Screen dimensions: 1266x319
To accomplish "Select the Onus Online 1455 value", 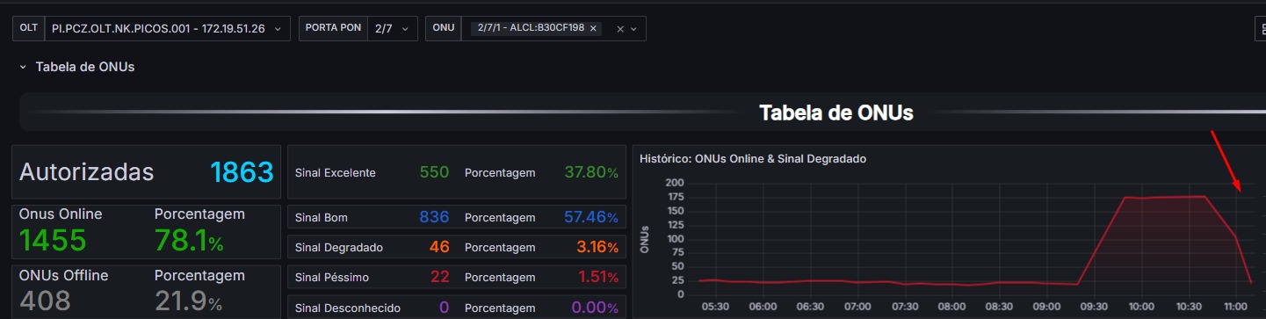I will (x=53, y=240).
